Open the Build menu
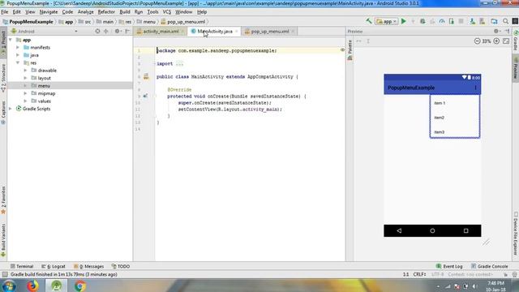This screenshot has width=519, height=292. [125, 12]
